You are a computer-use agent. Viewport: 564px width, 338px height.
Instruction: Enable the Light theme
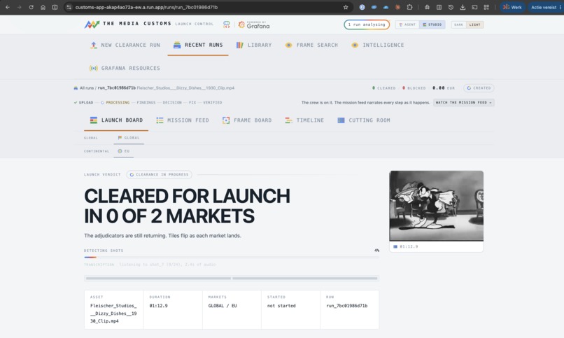point(475,24)
